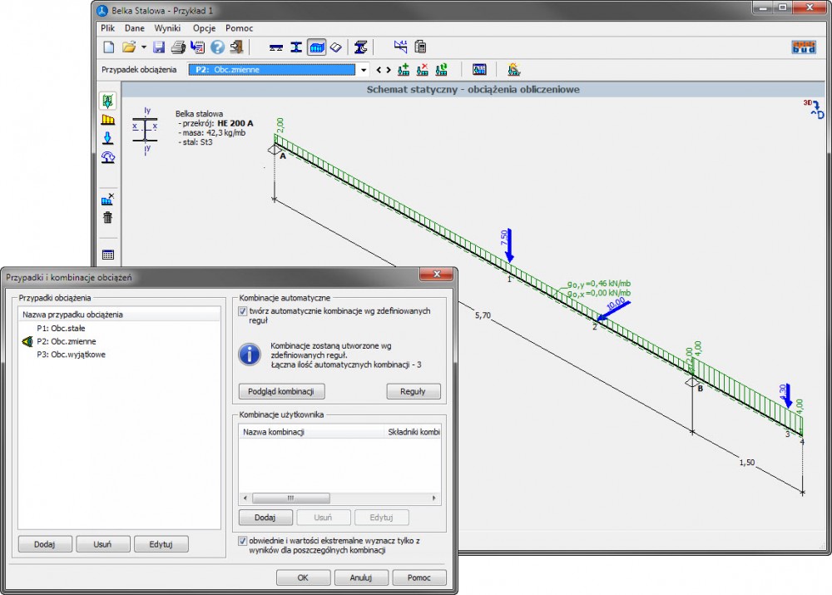Click the Save floppy disk icon
The width and height of the screenshot is (832, 595).
(159, 47)
